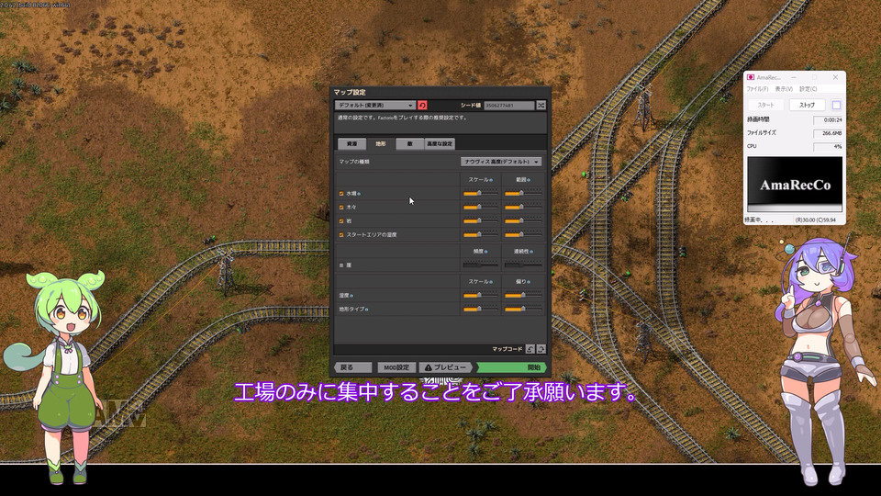Open the デフォルト preset dropdown

[x=375, y=105]
